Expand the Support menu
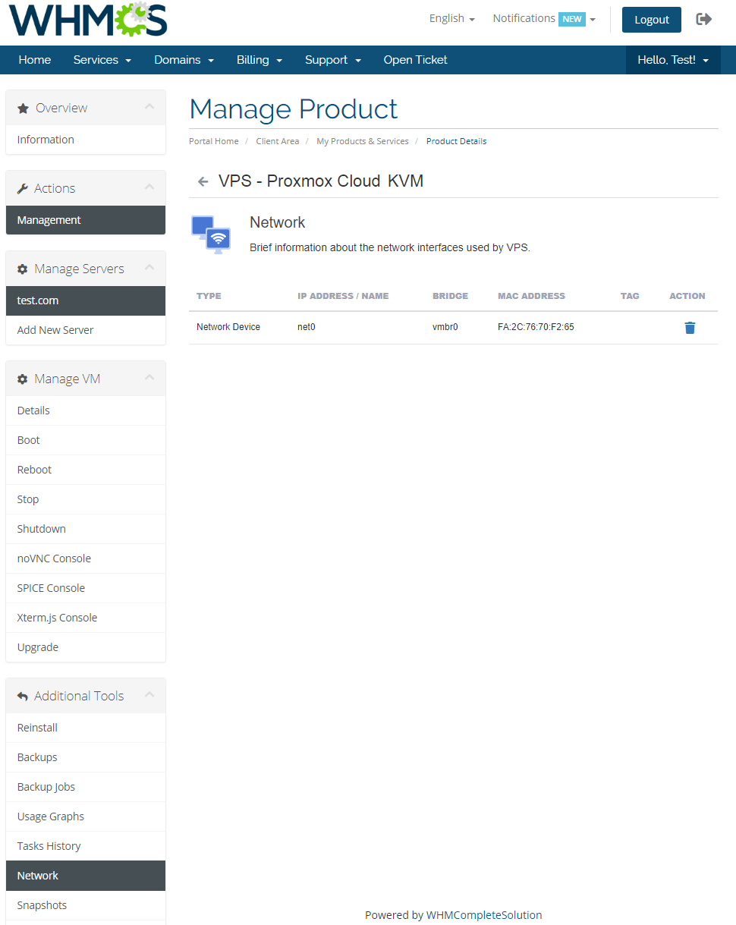Screen dimensions: 736x925 [333, 60]
